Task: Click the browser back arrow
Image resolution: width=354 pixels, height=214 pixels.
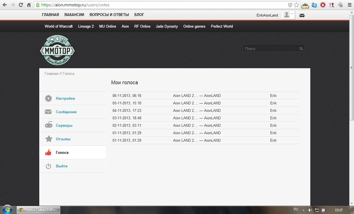Action: (5, 5)
